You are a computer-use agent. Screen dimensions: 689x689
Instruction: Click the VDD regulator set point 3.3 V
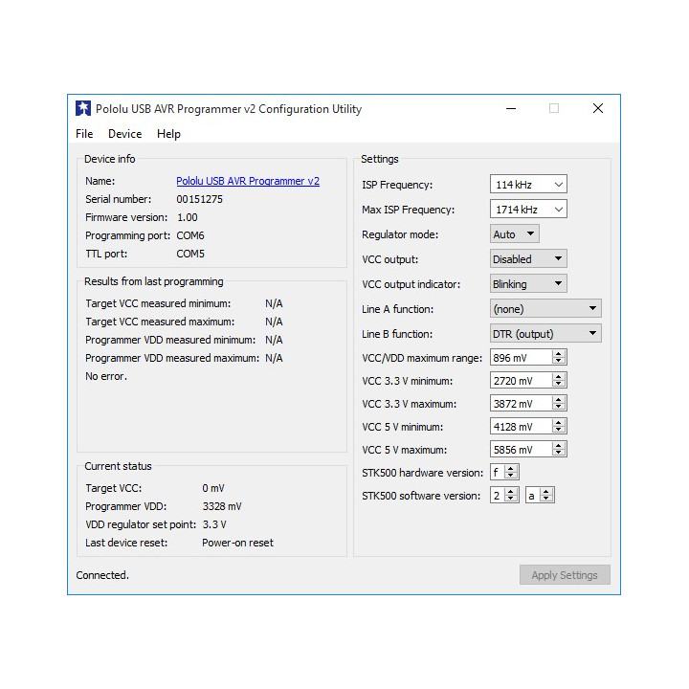(214, 524)
